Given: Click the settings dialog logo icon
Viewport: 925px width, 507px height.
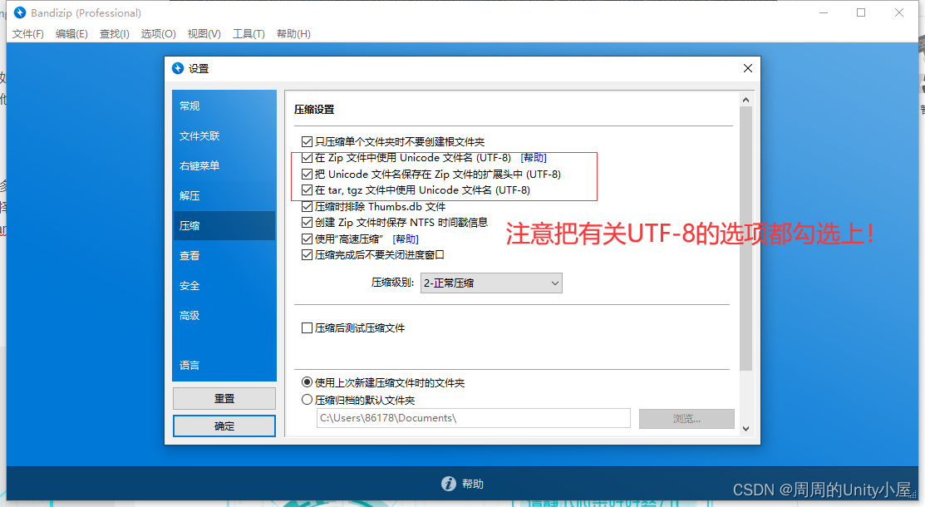Looking at the screenshot, I should (x=178, y=68).
